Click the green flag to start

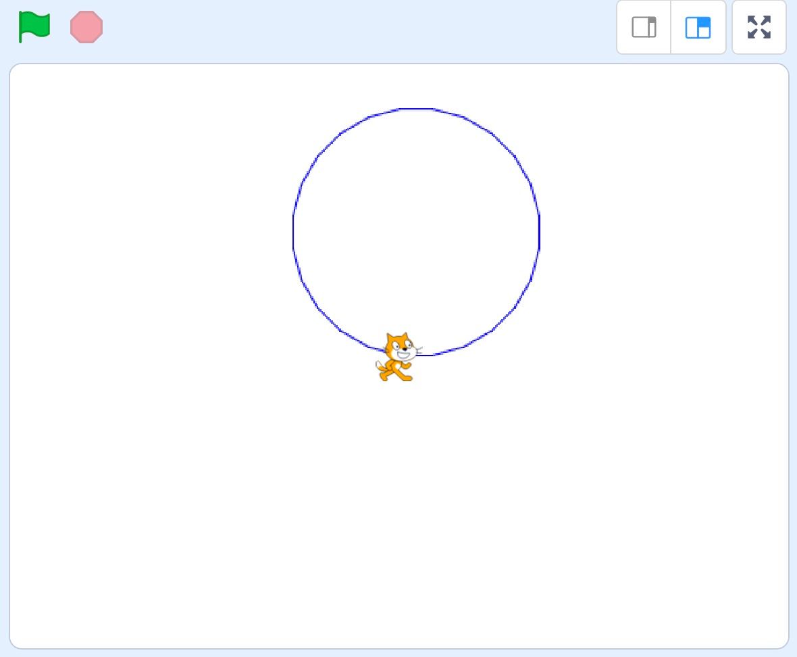coord(34,27)
